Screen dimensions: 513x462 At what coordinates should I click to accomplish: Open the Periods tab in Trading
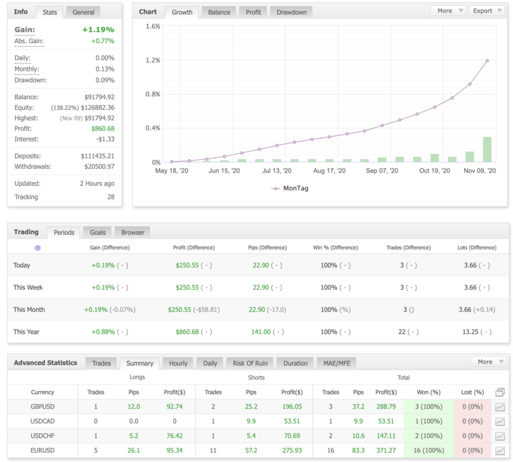[x=64, y=232]
